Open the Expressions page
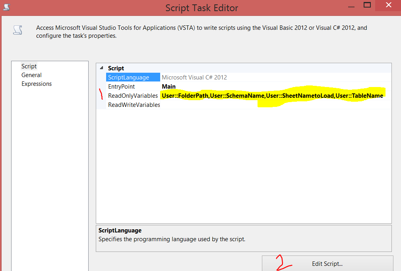This screenshot has height=271, width=401. click(37, 83)
